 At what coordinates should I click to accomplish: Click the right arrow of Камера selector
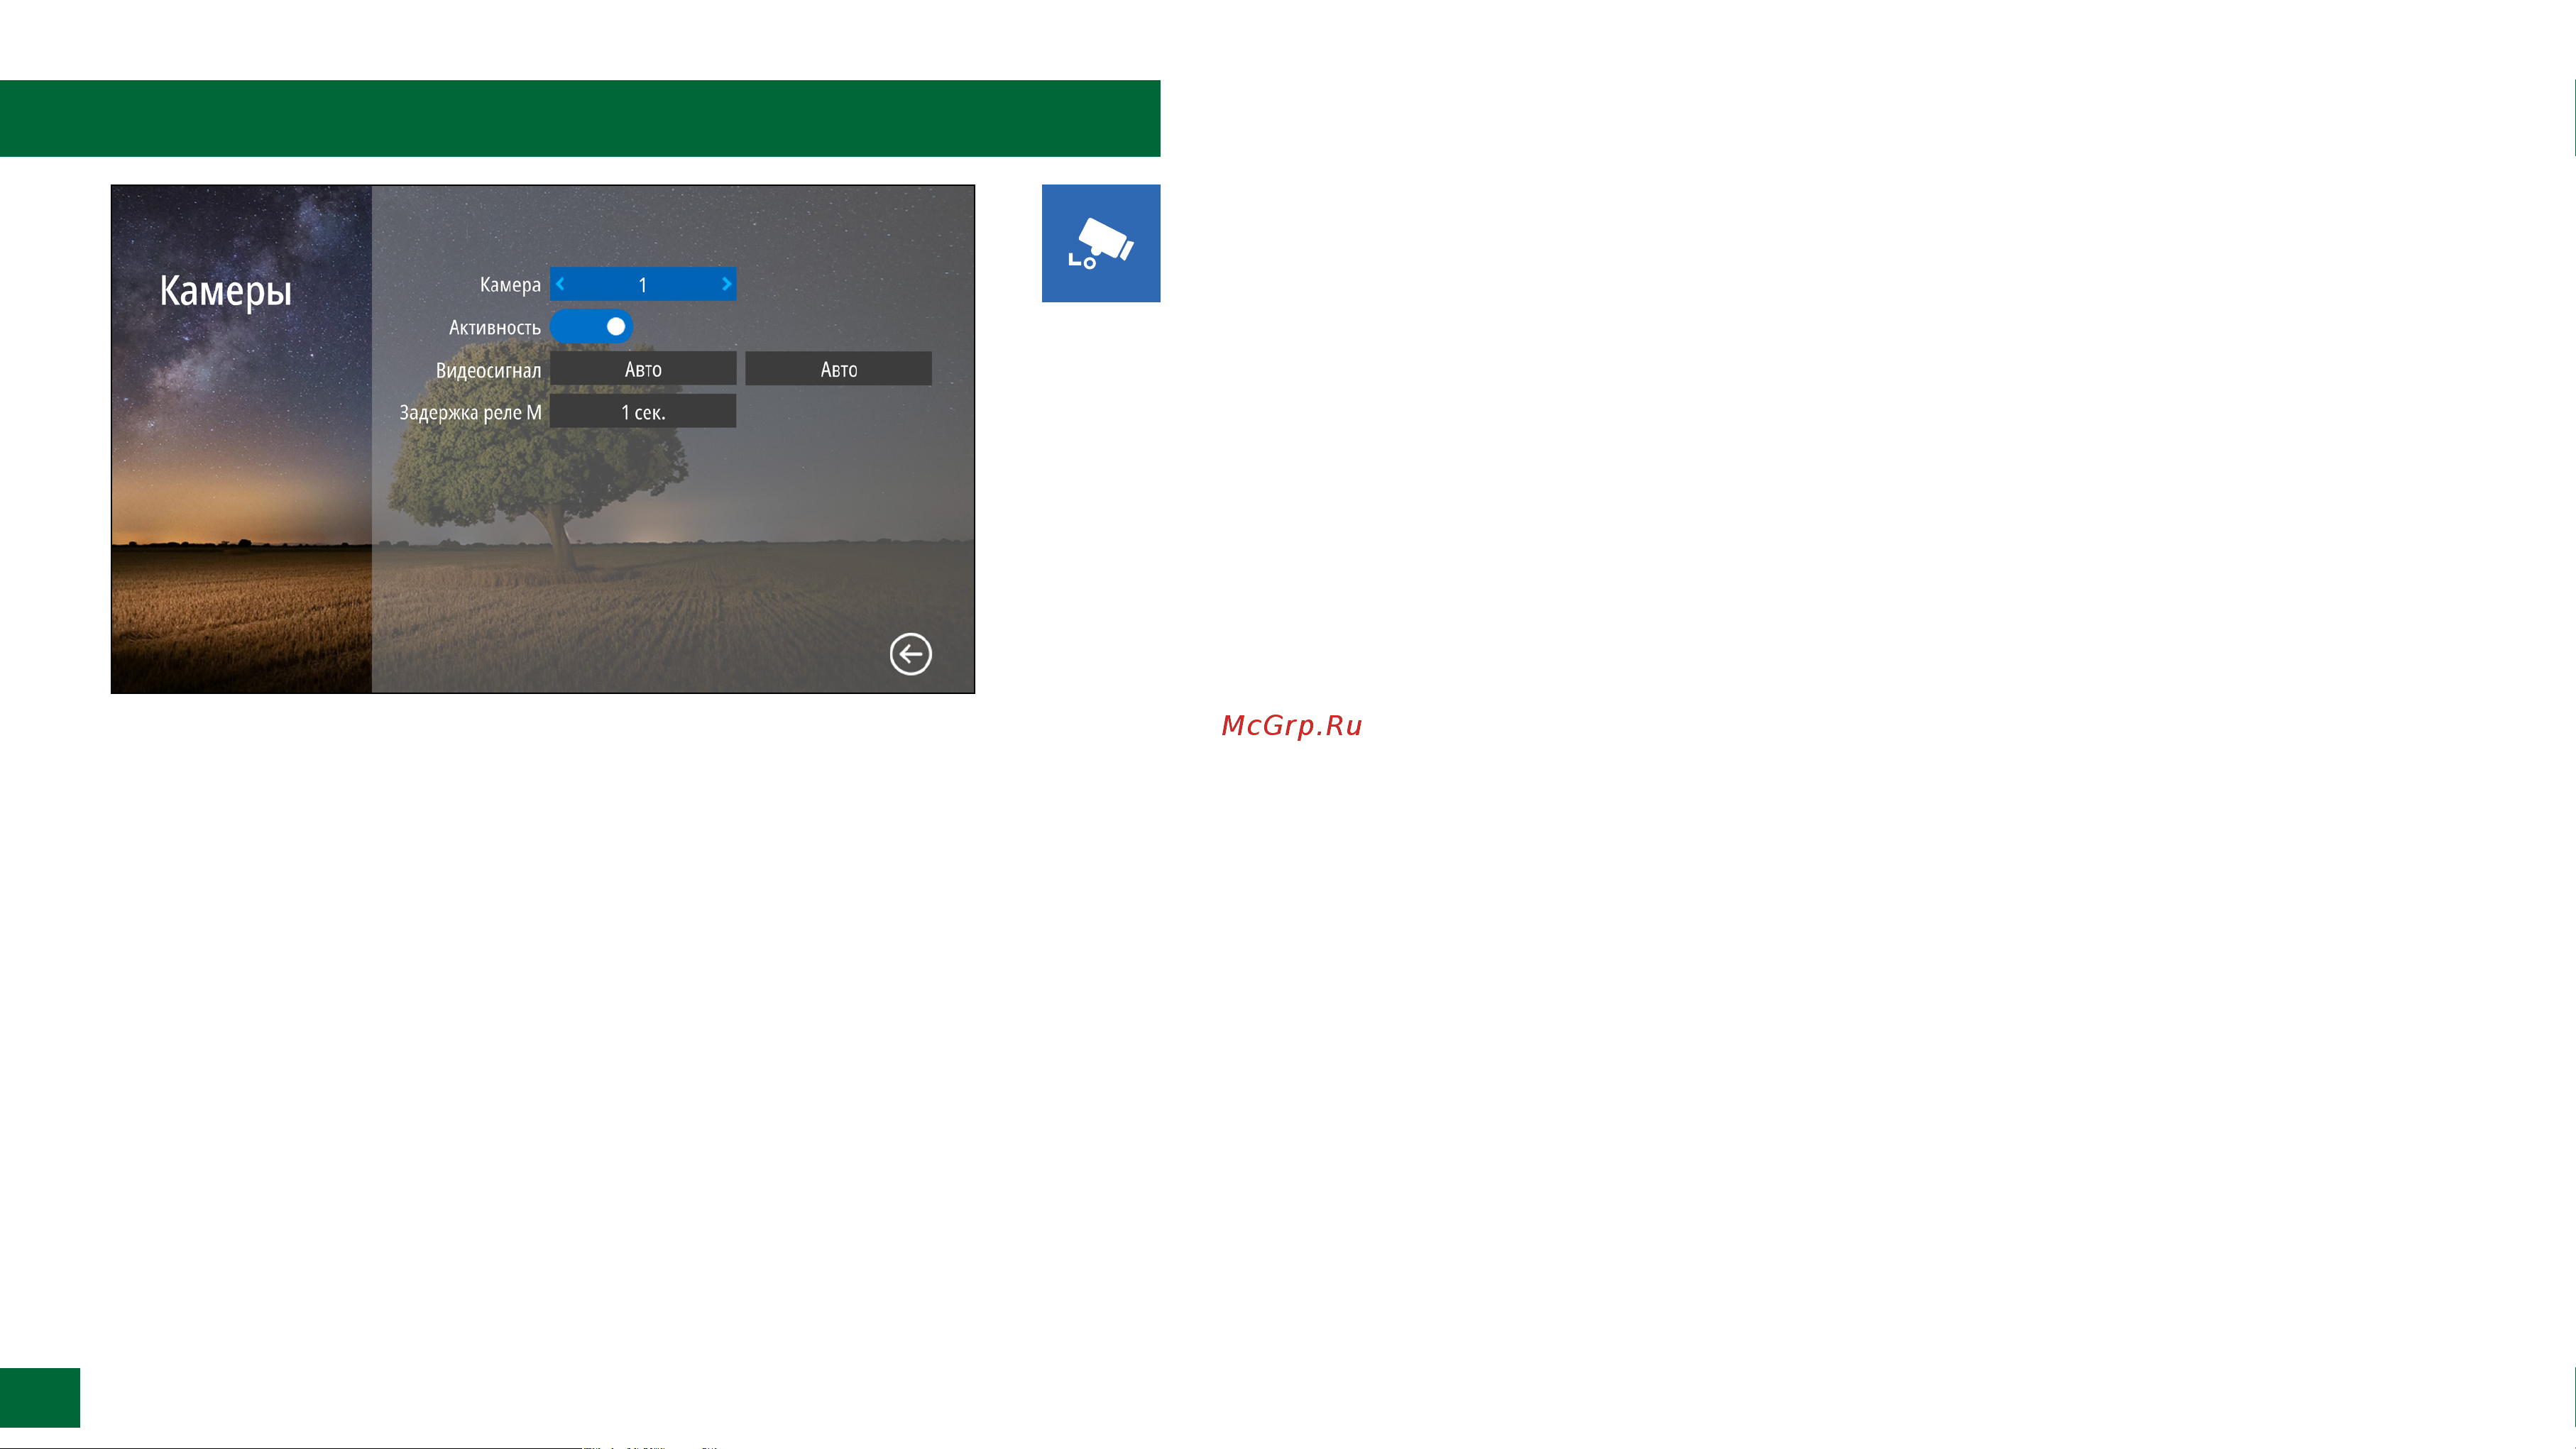pos(726,284)
